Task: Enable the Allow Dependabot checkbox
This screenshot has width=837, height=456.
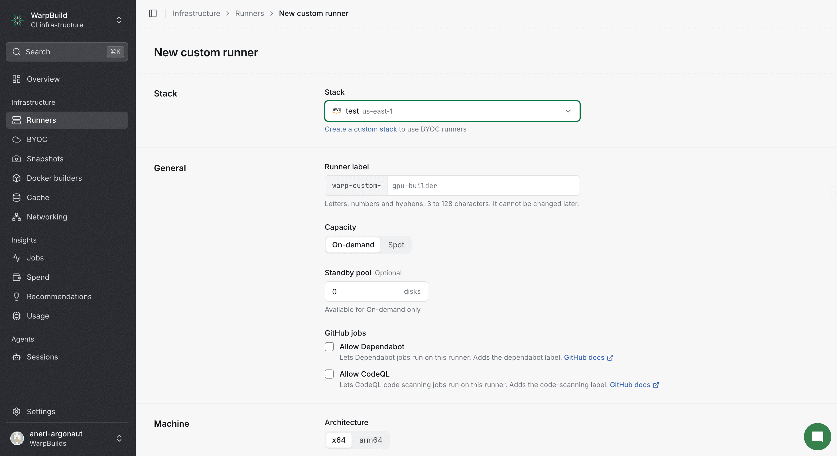Action: click(x=329, y=347)
